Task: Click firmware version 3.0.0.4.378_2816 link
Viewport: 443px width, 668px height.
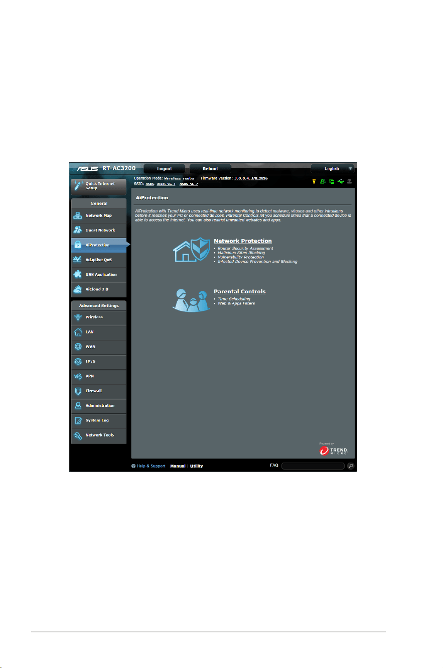Action: pyautogui.click(x=251, y=178)
